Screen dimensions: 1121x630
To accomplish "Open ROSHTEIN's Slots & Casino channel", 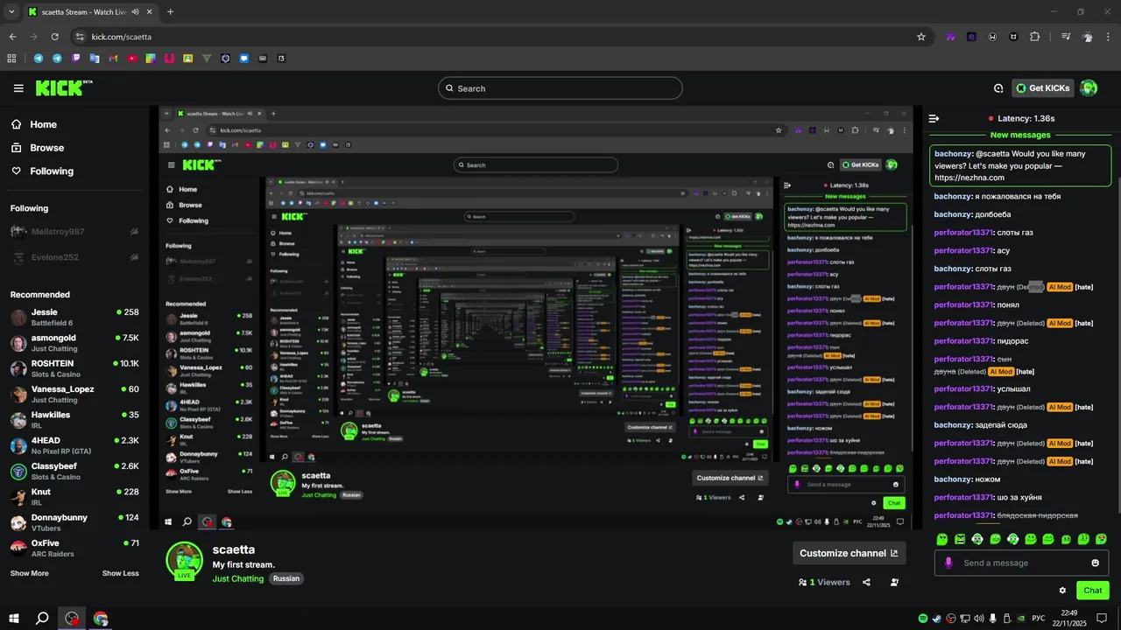I will (x=74, y=368).
